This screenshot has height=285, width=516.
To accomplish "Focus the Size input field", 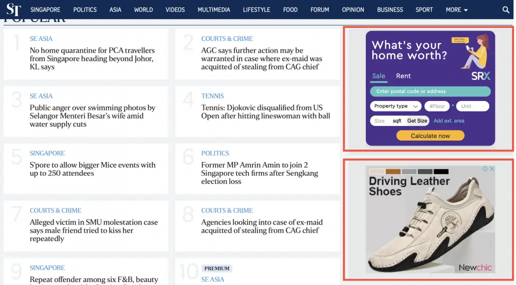I will [380, 121].
